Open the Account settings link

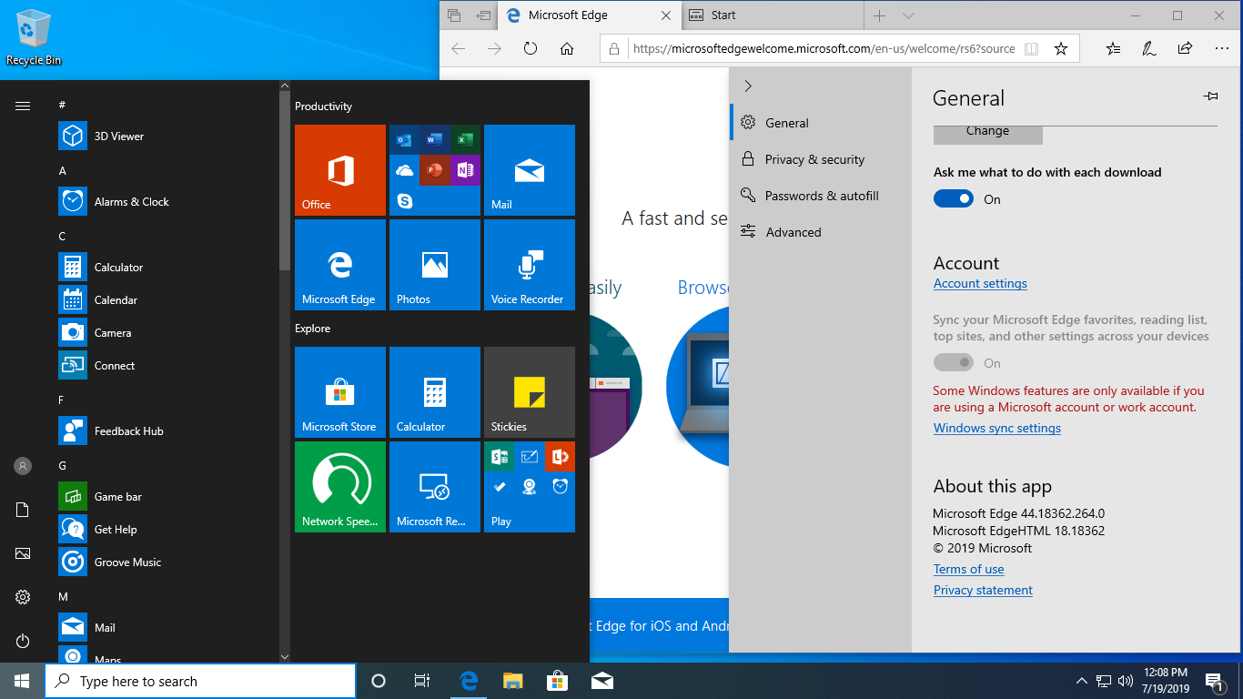coord(980,284)
